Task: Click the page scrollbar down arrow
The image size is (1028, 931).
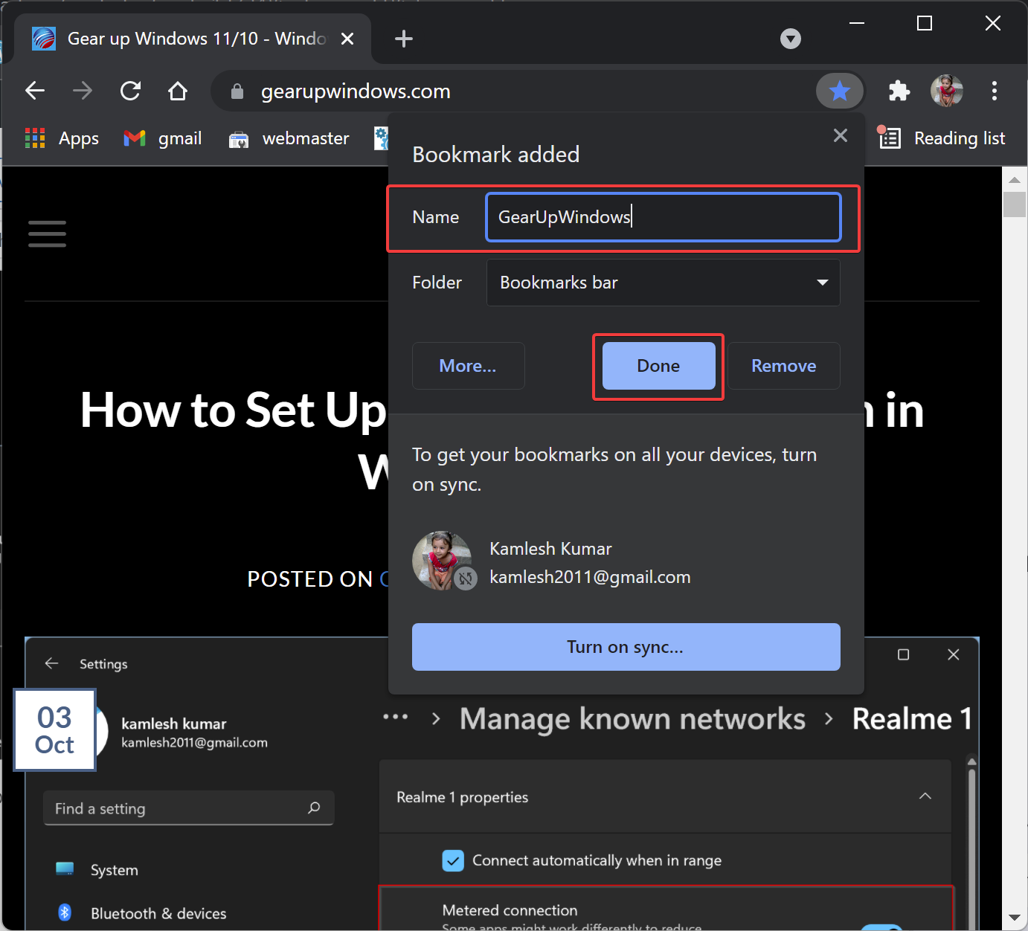Action: pos(1015,918)
